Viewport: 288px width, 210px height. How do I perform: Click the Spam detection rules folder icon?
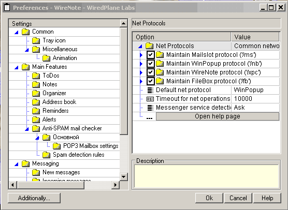point(46,155)
